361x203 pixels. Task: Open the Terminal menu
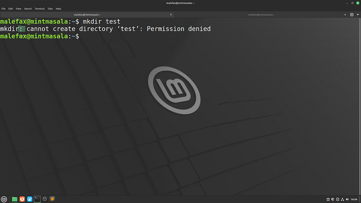[40, 9]
